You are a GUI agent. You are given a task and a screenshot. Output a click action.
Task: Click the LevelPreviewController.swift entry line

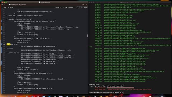coord(48,56)
